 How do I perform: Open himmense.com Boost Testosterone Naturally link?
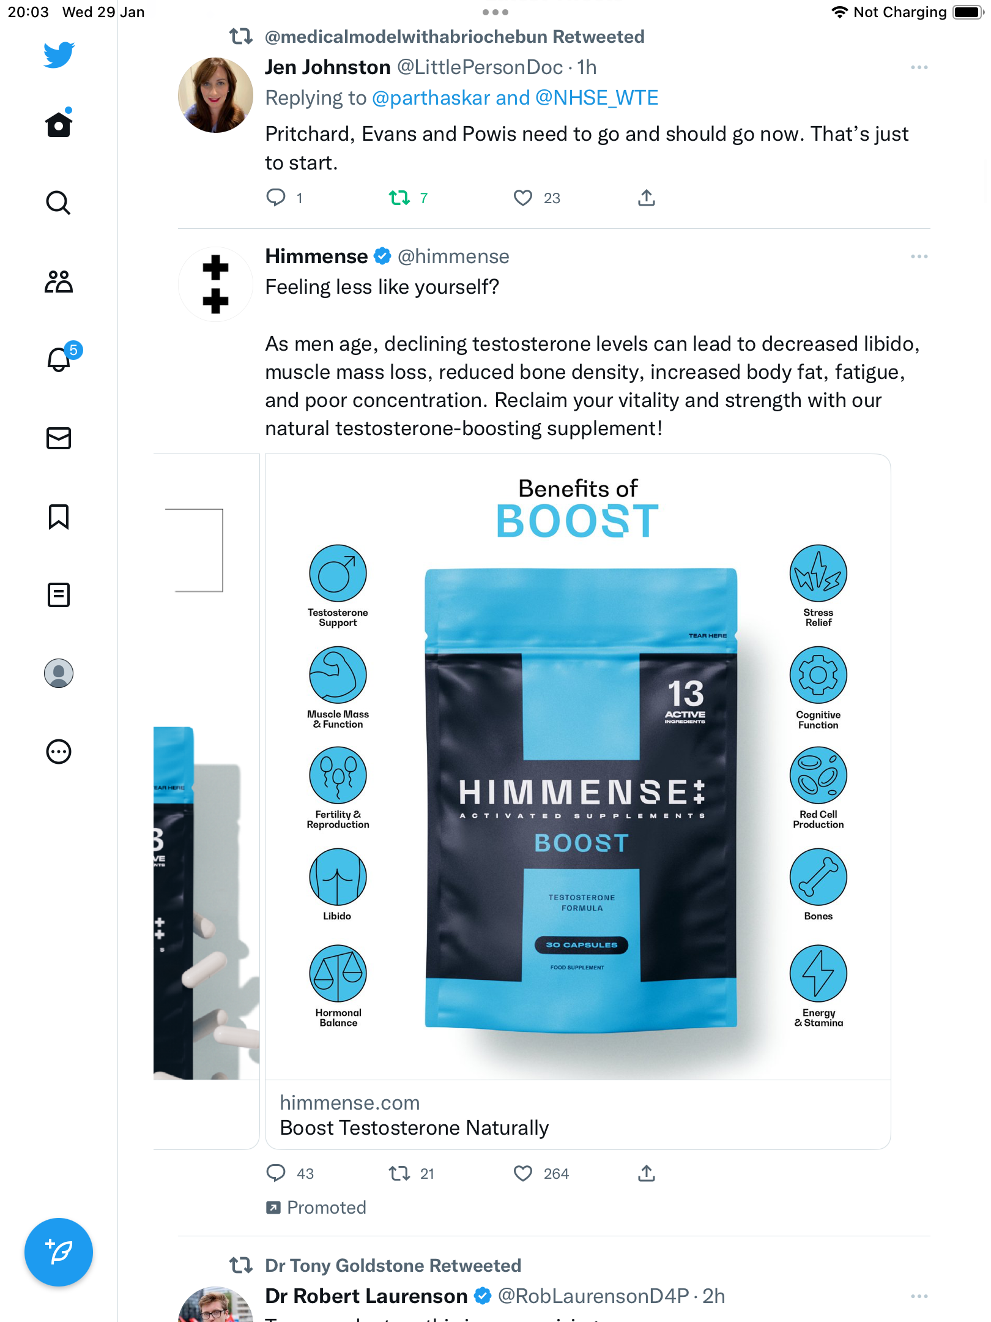tap(577, 1115)
